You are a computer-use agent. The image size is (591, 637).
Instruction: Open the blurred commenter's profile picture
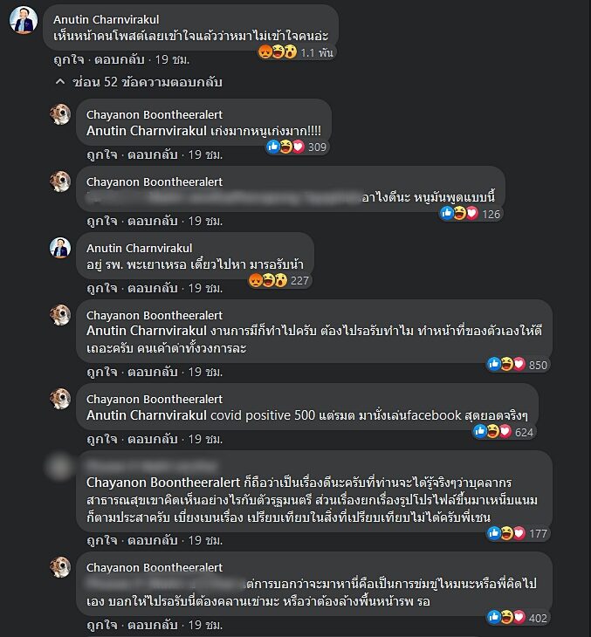tap(59, 466)
